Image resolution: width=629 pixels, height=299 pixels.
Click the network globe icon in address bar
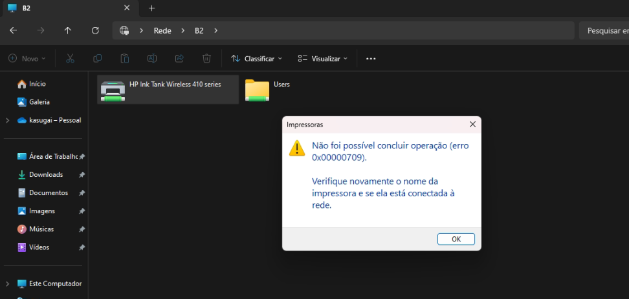(124, 30)
